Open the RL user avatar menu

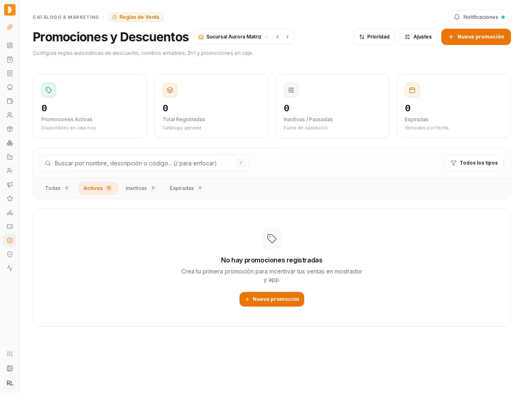pos(10,383)
